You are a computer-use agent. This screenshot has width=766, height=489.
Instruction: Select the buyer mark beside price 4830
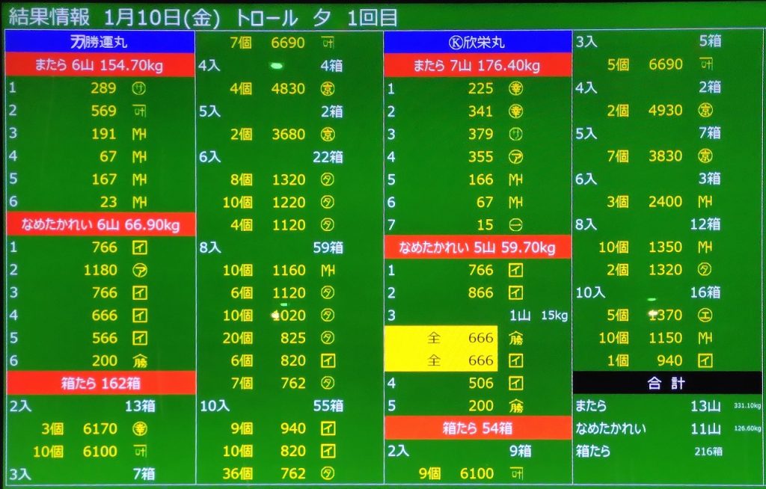click(328, 89)
